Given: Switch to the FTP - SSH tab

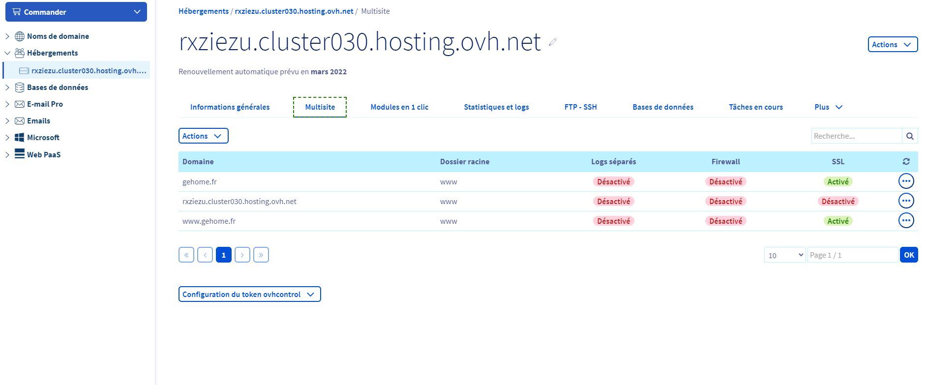Looking at the screenshot, I should (x=580, y=107).
